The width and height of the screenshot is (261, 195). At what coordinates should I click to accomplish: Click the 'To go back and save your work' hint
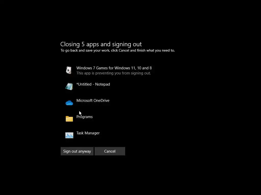pyautogui.click(x=118, y=51)
